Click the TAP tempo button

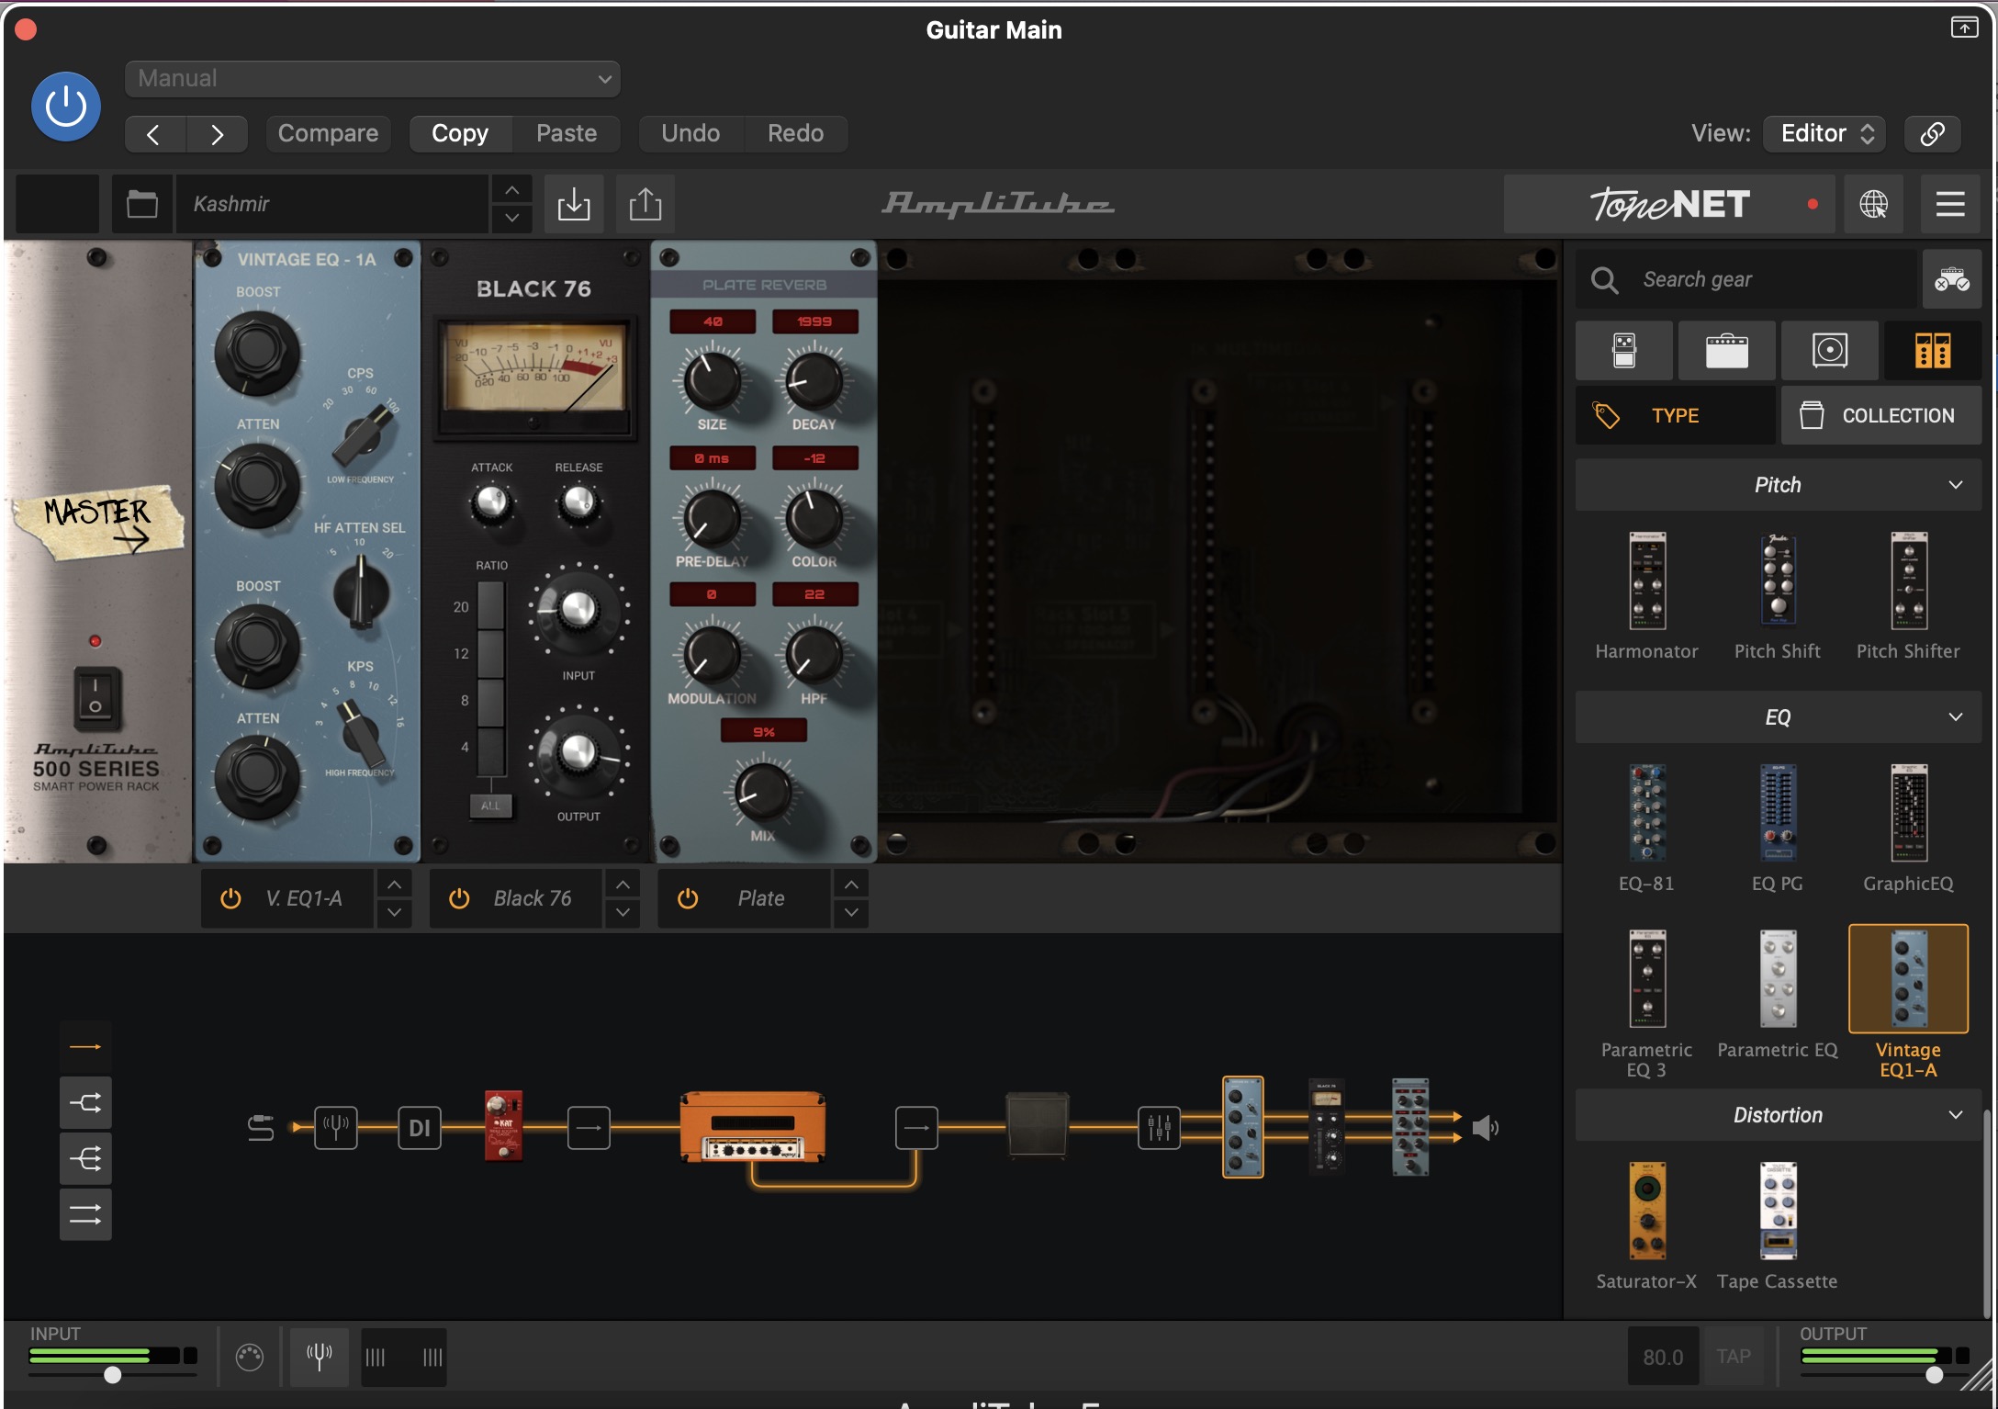1734,1357
